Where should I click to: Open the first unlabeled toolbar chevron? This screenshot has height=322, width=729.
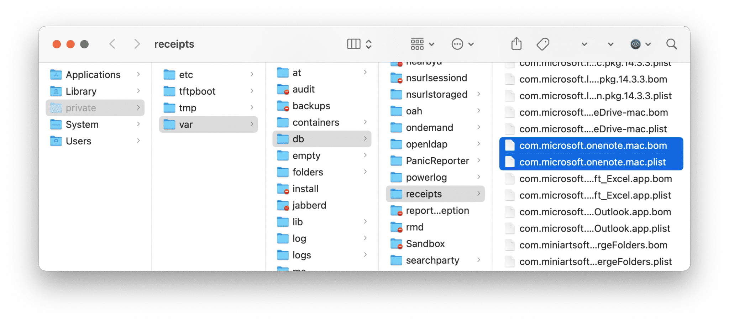click(x=584, y=44)
